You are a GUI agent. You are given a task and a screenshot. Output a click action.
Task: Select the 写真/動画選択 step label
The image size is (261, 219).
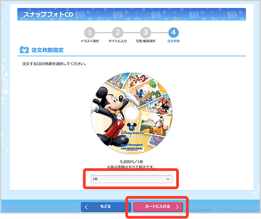[146, 41]
